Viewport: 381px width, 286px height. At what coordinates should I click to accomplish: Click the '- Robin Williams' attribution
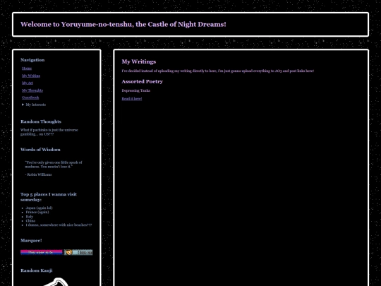pyautogui.click(x=38, y=174)
